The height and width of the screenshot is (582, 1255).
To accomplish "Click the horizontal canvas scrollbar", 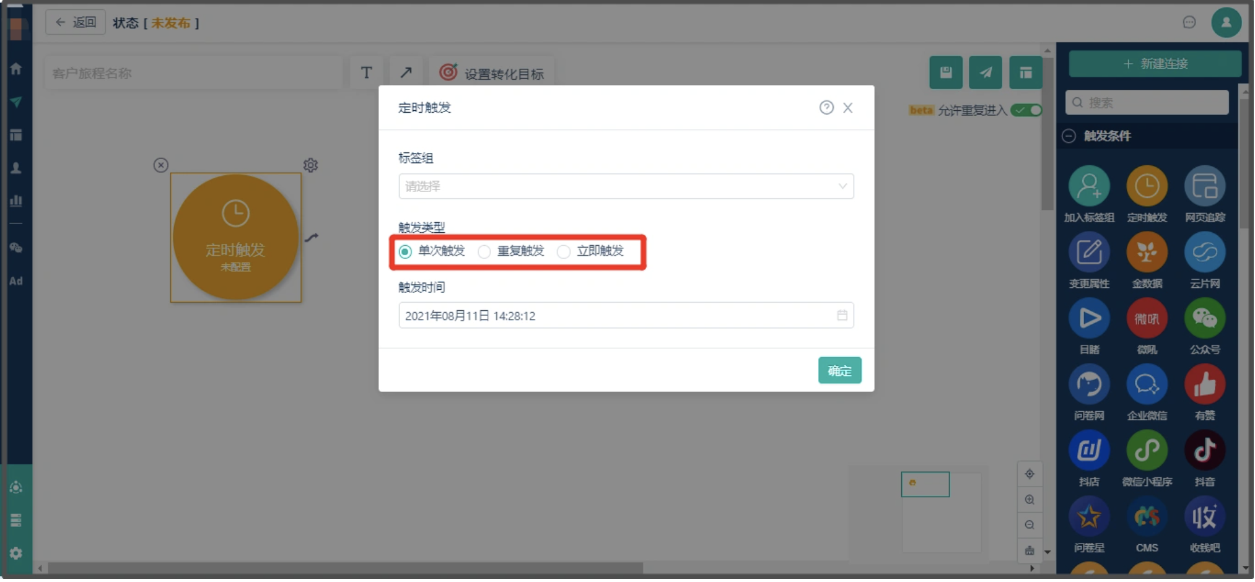I will point(346,568).
